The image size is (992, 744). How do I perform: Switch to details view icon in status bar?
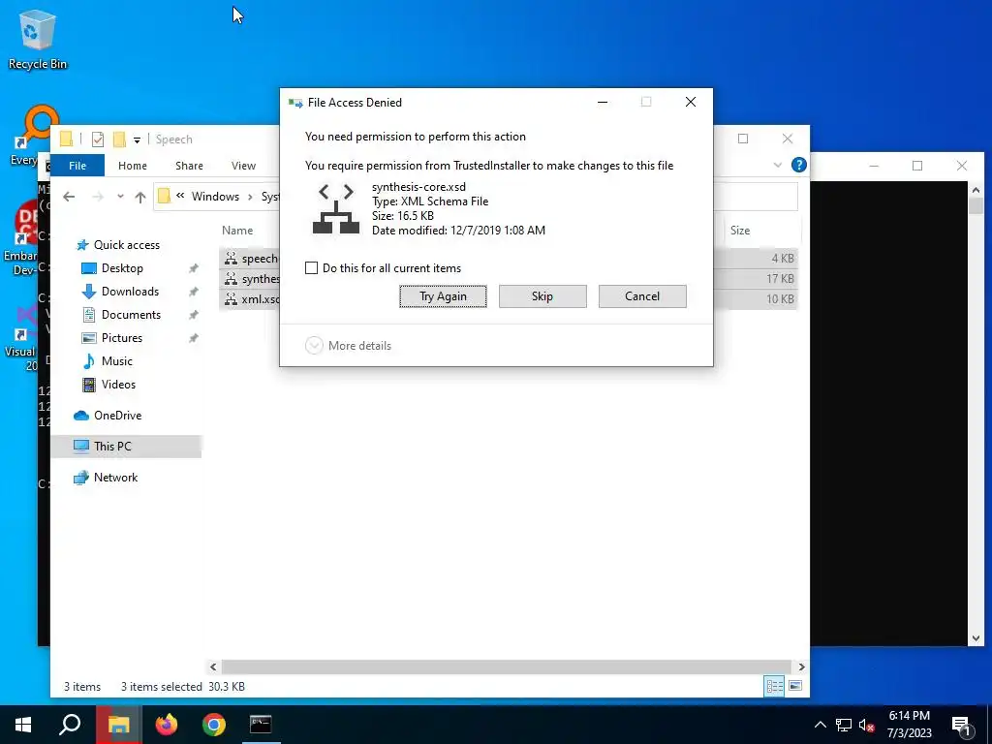(x=774, y=687)
